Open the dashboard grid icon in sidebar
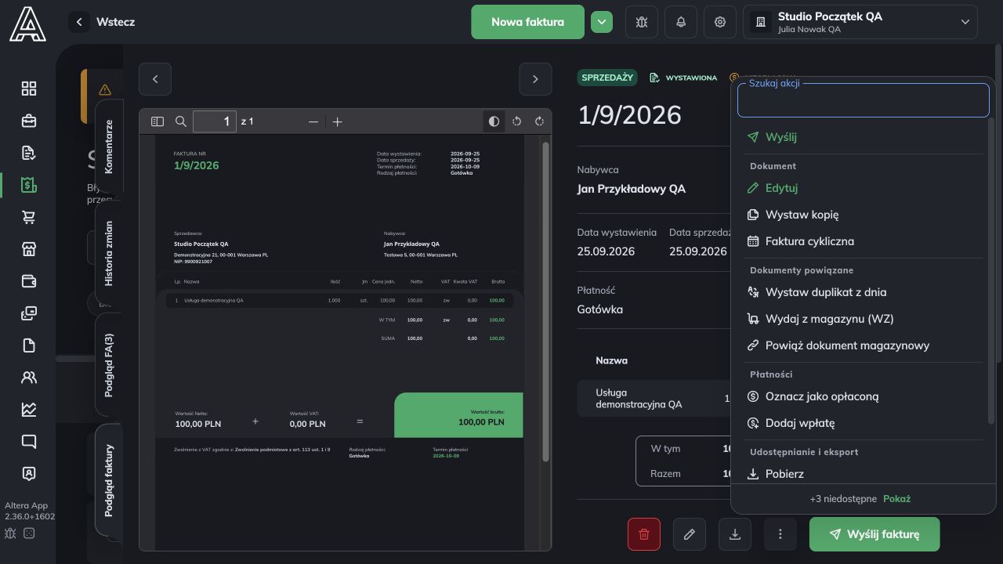Screen dimensions: 1003x564 click(x=29, y=89)
